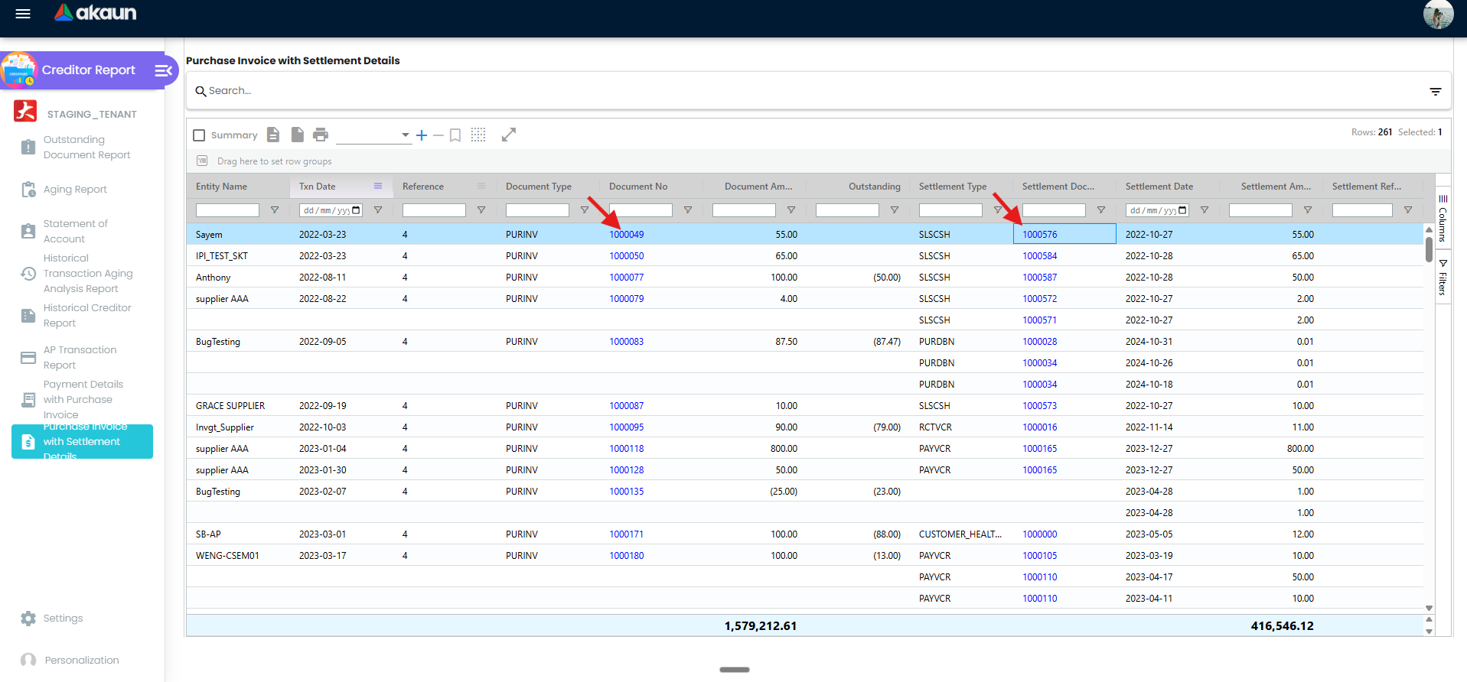The height and width of the screenshot is (682, 1467).
Task: Add a view with the plus icon
Action: click(x=422, y=135)
